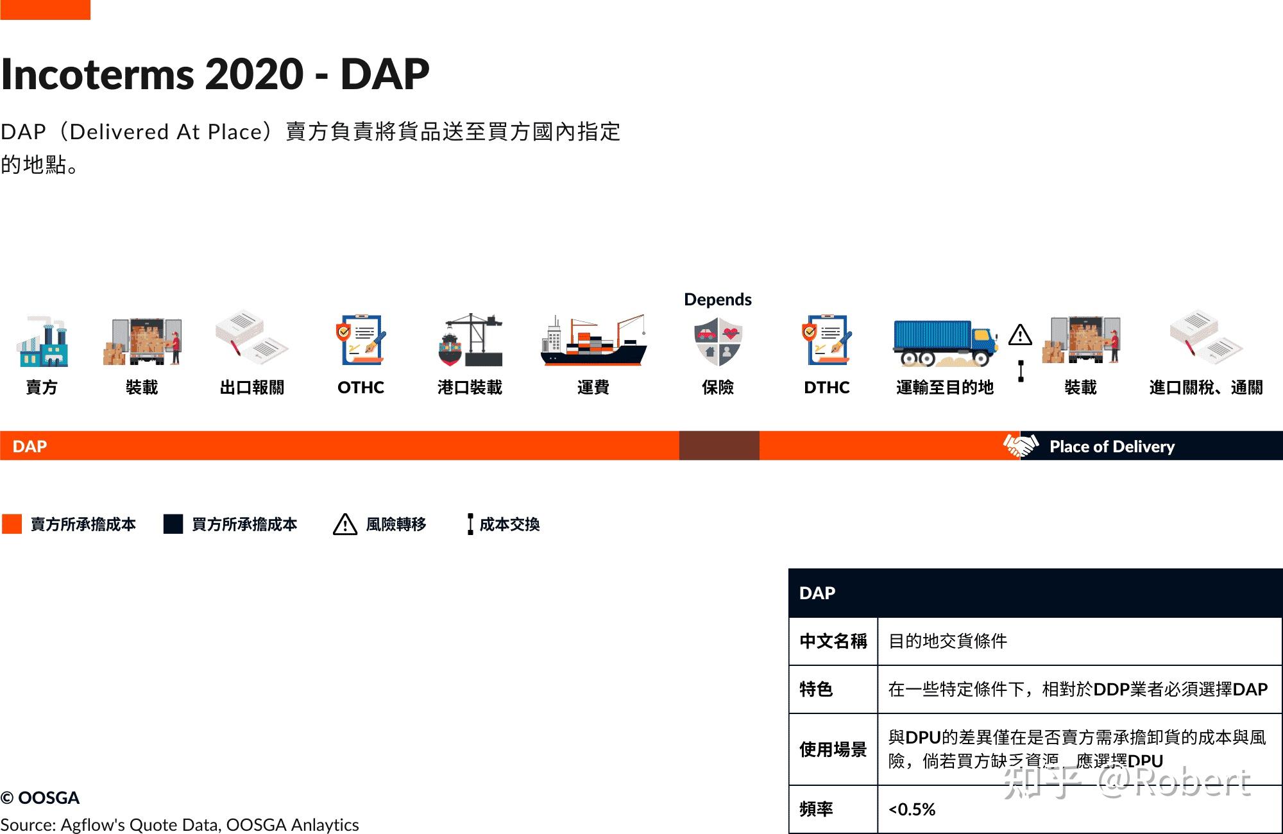Click the 頻率 row value <0.5%
This screenshot has width=1283, height=834.
912,809
